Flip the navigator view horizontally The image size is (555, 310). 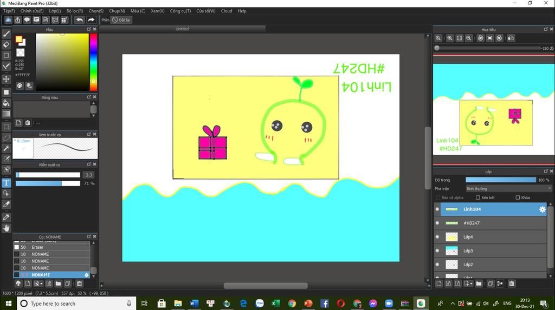[x=511, y=38]
